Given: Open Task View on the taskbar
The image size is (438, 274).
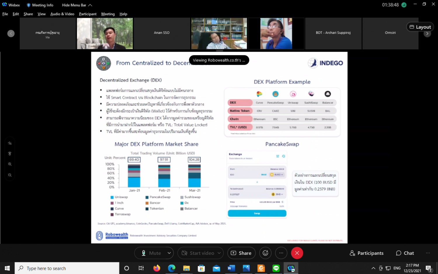Looking at the screenshot, I should (141, 268).
